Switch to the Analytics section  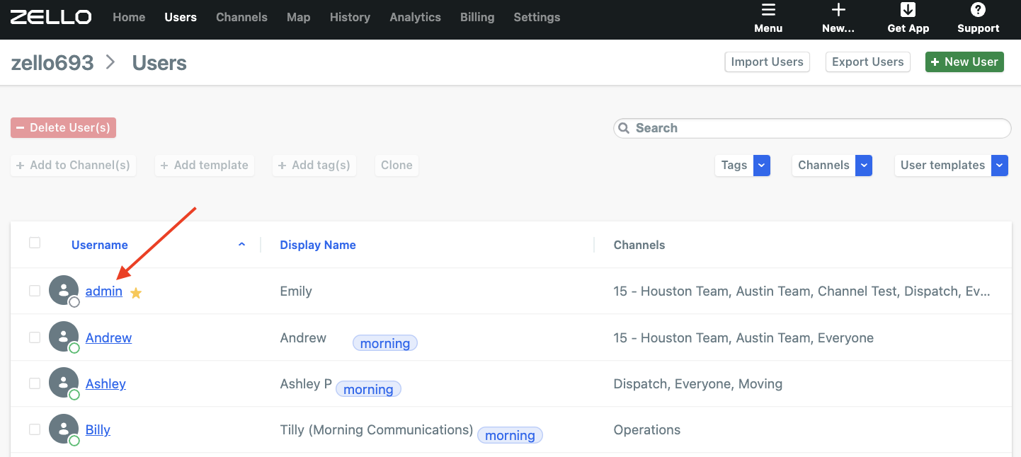coord(415,17)
